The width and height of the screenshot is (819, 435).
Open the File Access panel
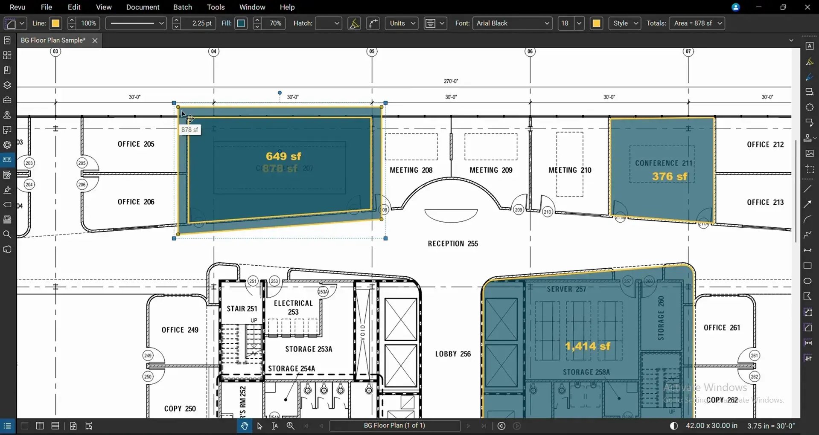[7, 41]
